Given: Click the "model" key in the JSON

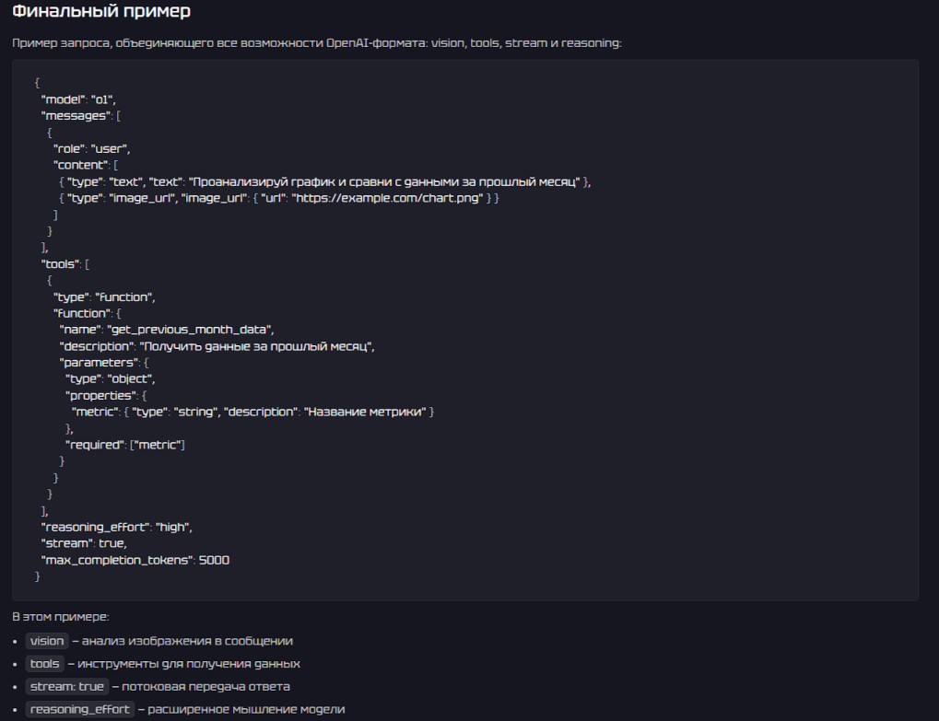Looking at the screenshot, I should click(63, 99).
